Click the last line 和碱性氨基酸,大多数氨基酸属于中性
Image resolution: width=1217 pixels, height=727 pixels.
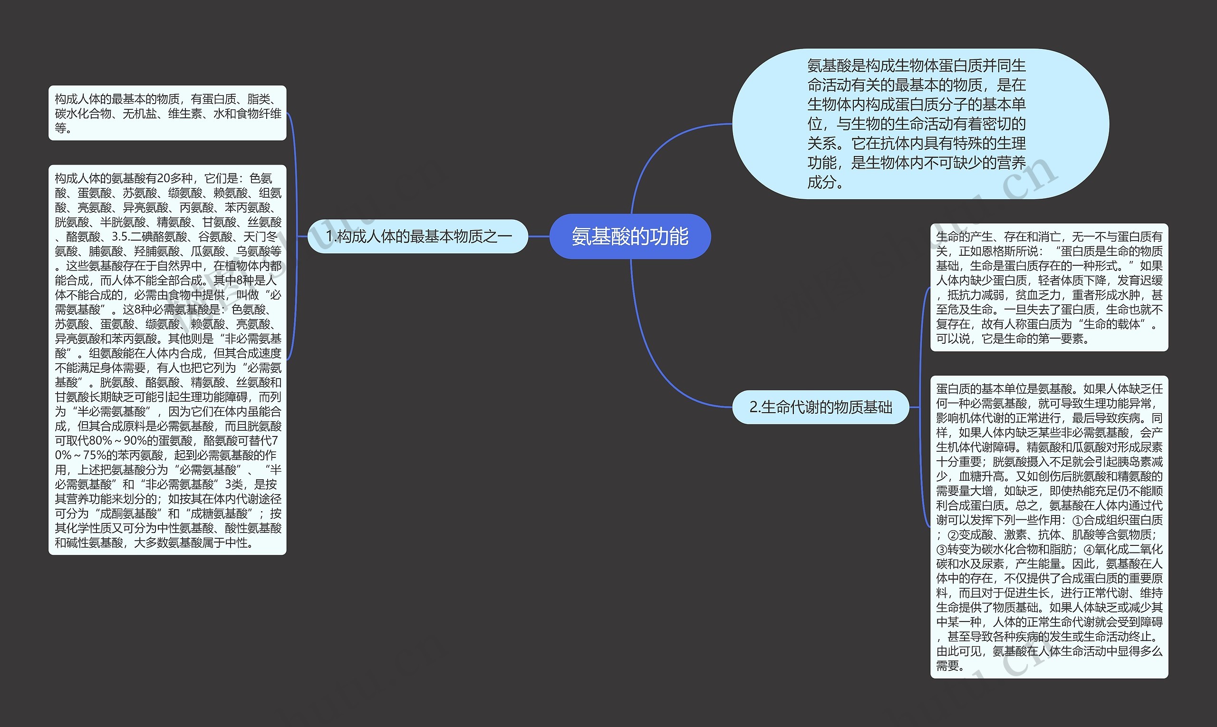pos(155,543)
